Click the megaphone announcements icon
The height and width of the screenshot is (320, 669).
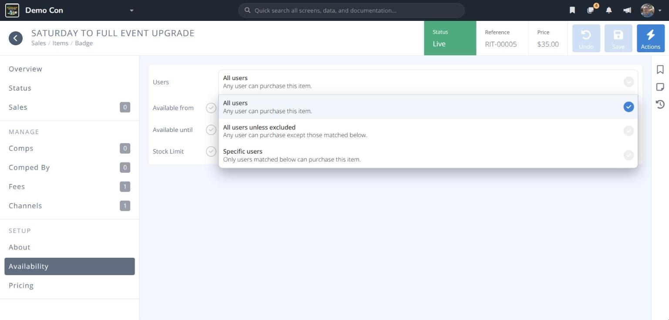click(627, 10)
